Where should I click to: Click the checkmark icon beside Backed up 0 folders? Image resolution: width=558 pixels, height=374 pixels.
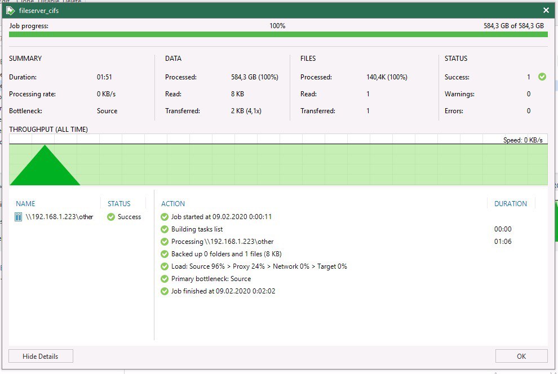pos(165,254)
